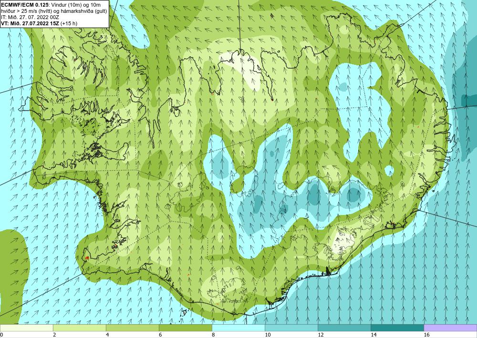This screenshot has width=477, height=338.
Task: Click the light green 2–4 m/s legend swatch
Action: [79, 328]
